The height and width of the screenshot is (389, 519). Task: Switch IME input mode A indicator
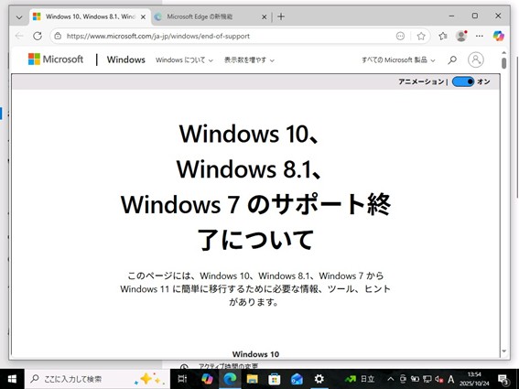click(x=451, y=379)
